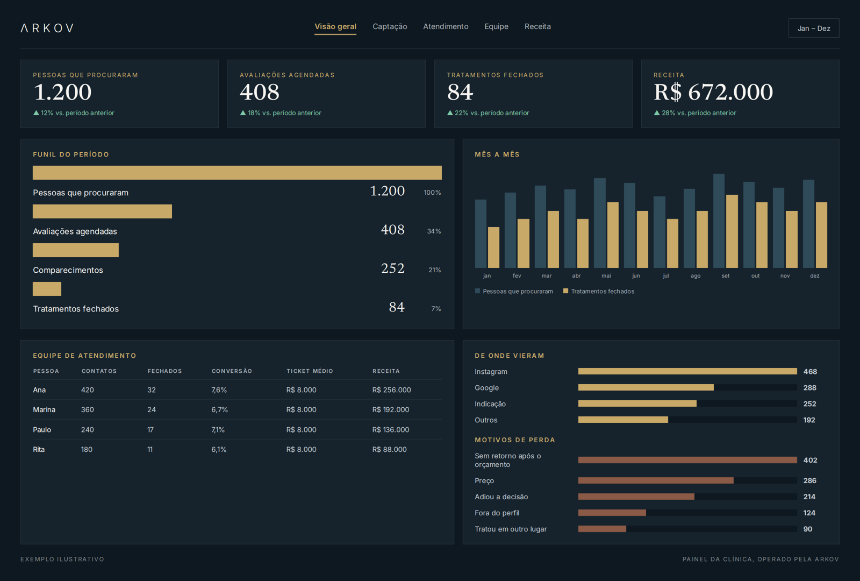Sort by the Contatos column header

coord(99,371)
